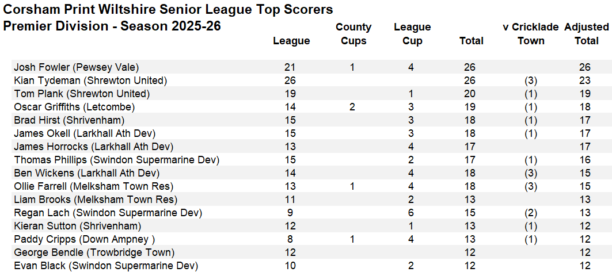Viewport: 612px width, 272px height.
Task: Click Kian Tydeman's league goals value 26
Action: 290,81
